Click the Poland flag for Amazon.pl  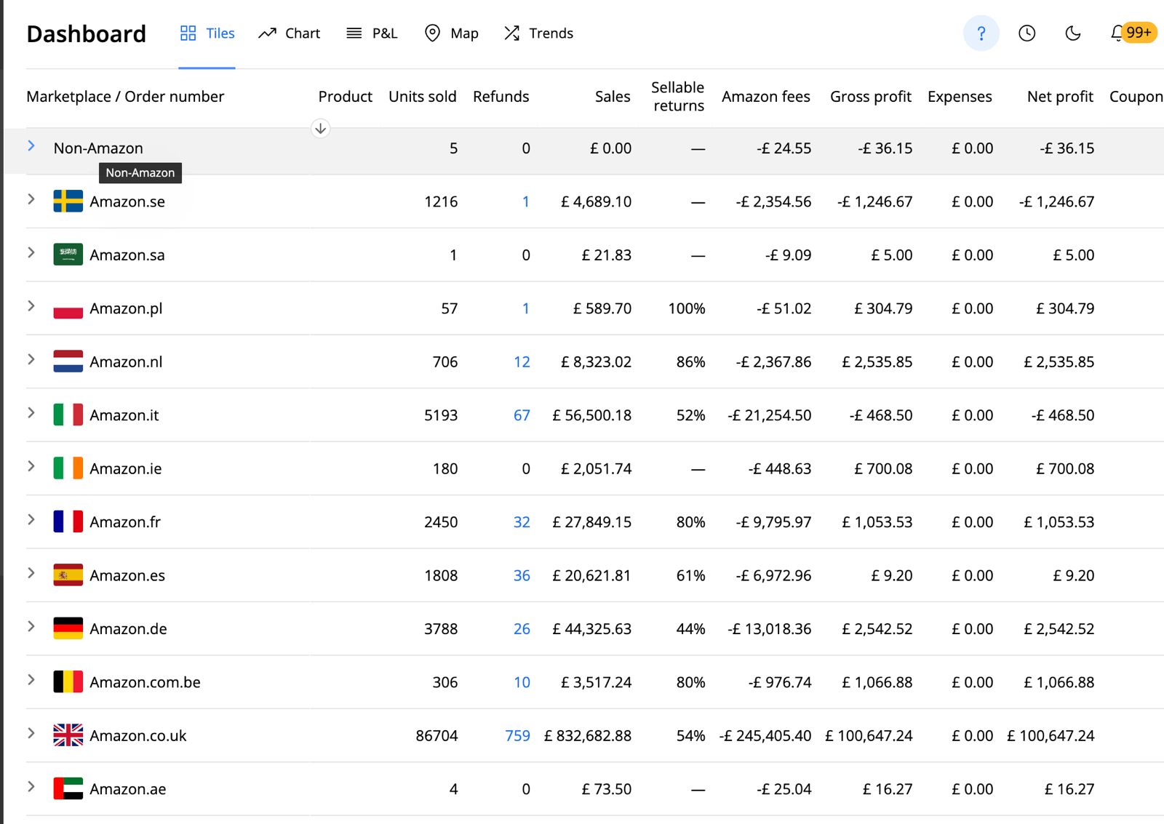(x=68, y=308)
